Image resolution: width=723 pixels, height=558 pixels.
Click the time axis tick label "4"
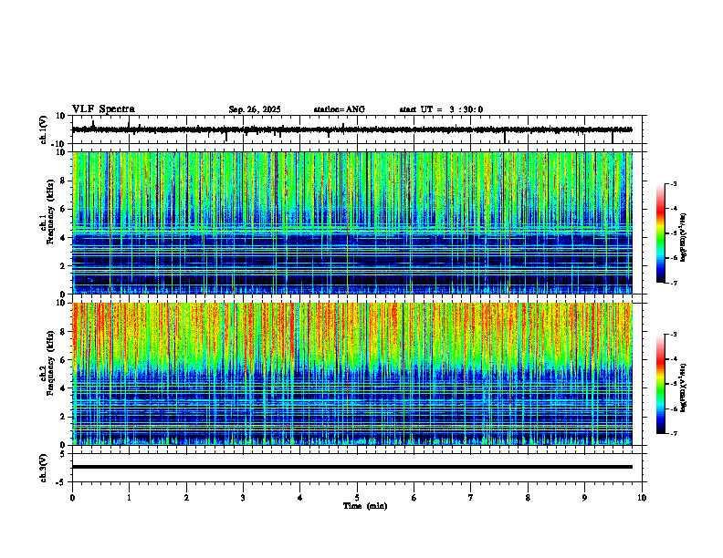300,498
